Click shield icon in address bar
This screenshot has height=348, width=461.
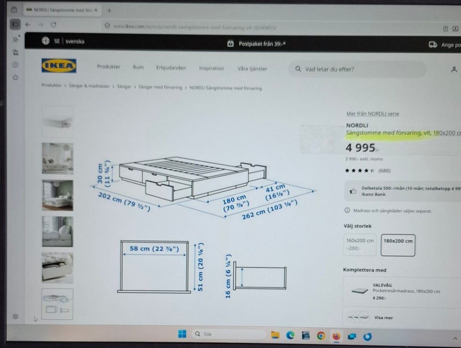point(107,26)
